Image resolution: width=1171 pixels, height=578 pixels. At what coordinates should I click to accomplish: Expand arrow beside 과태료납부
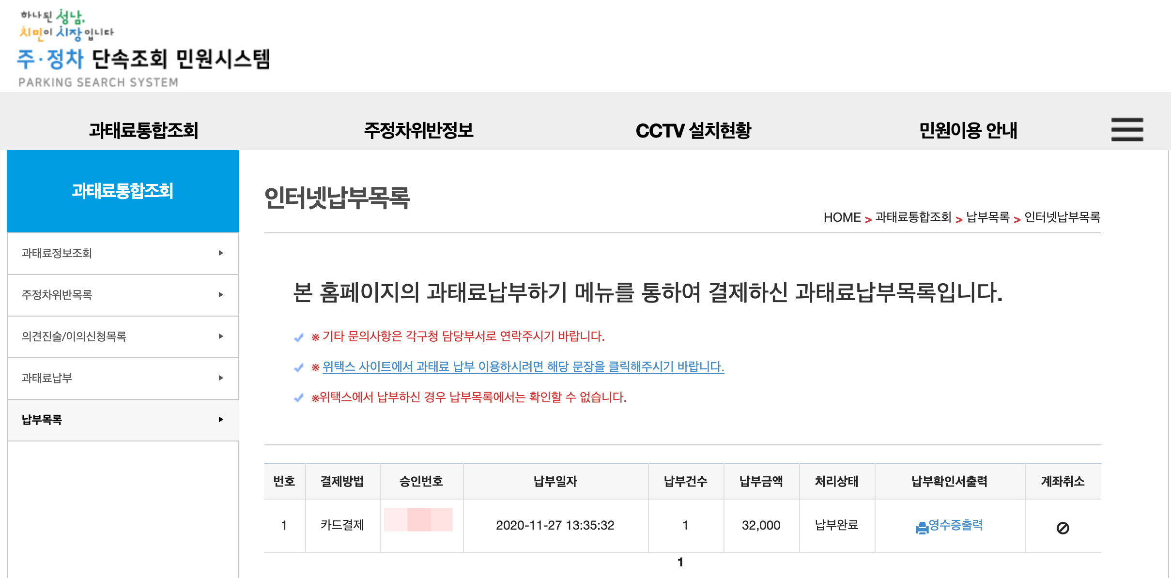coord(221,378)
